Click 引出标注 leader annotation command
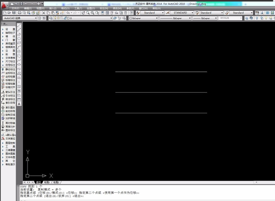This screenshot has width=275, height=201. pos(8,96)
